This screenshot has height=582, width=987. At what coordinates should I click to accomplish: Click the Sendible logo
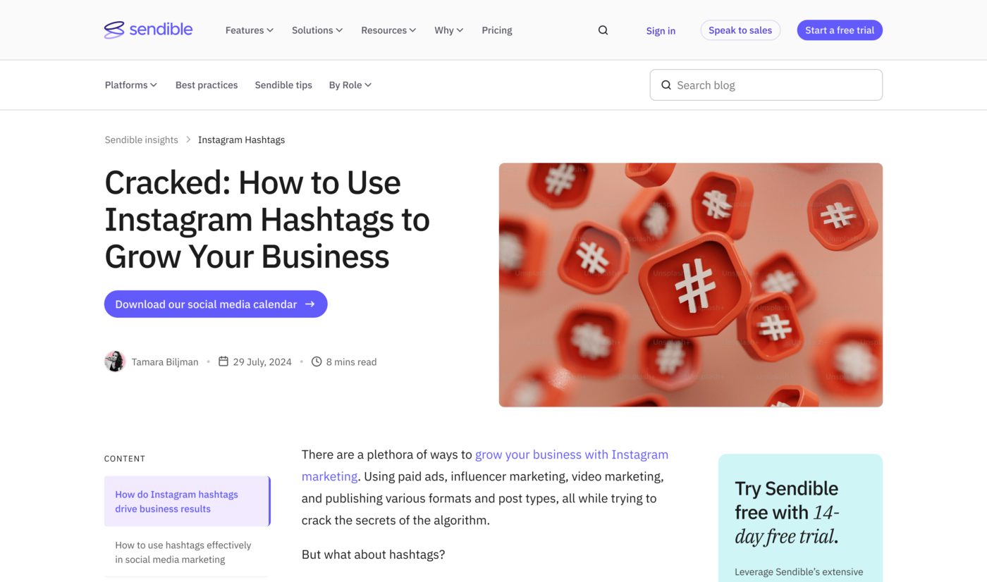point(148,30)
